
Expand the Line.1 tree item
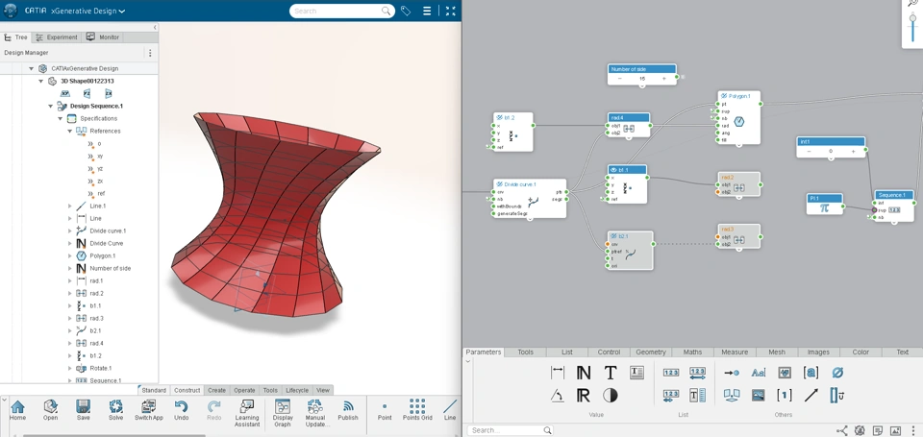point(69,206)
